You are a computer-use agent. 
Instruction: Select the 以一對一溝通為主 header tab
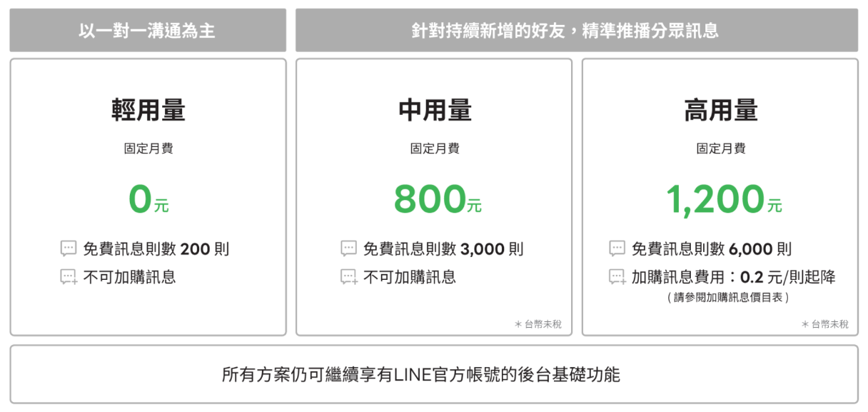coord(147,31)
